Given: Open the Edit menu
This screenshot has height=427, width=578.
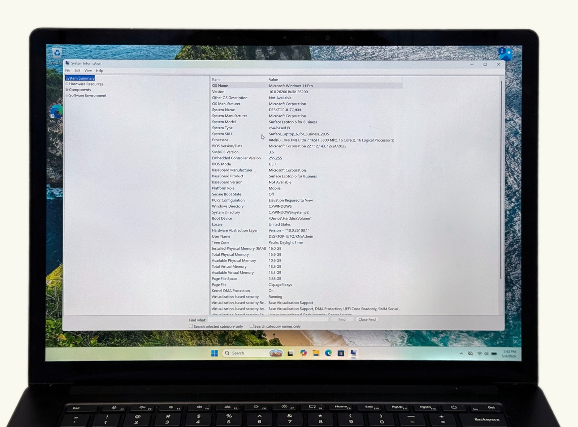Looking at the screenshot, I should pos(77,70).
